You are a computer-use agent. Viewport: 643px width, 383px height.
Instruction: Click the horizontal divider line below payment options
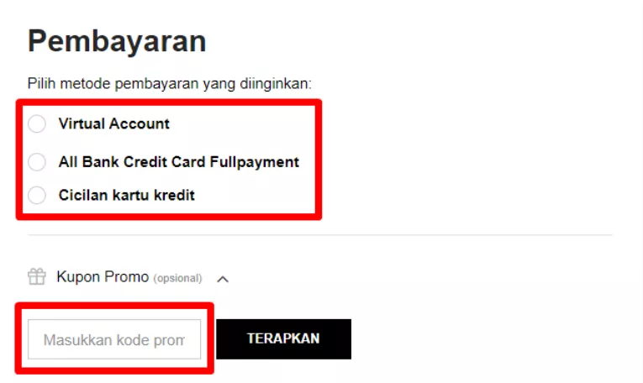[320, 235]
